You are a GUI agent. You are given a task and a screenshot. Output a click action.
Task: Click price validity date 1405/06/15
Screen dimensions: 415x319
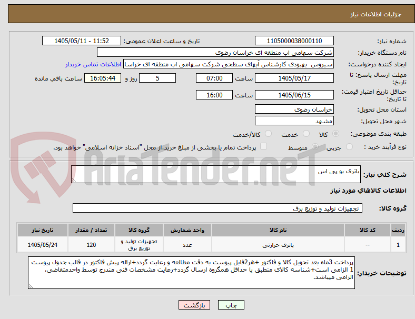click(294, 95)
